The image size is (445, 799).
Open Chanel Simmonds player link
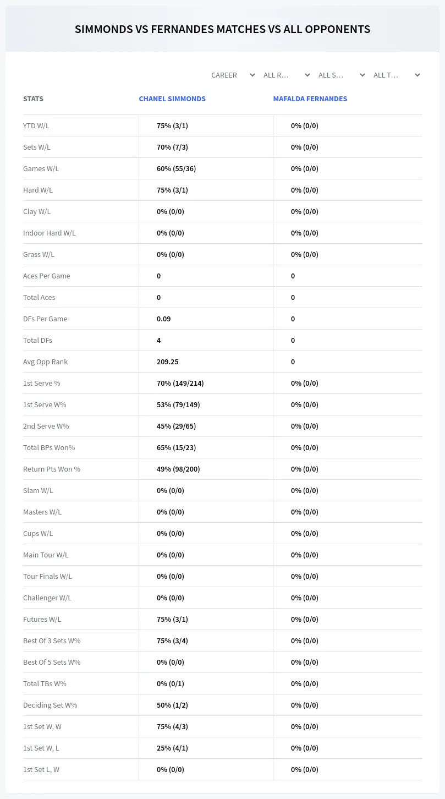point(172,99)
